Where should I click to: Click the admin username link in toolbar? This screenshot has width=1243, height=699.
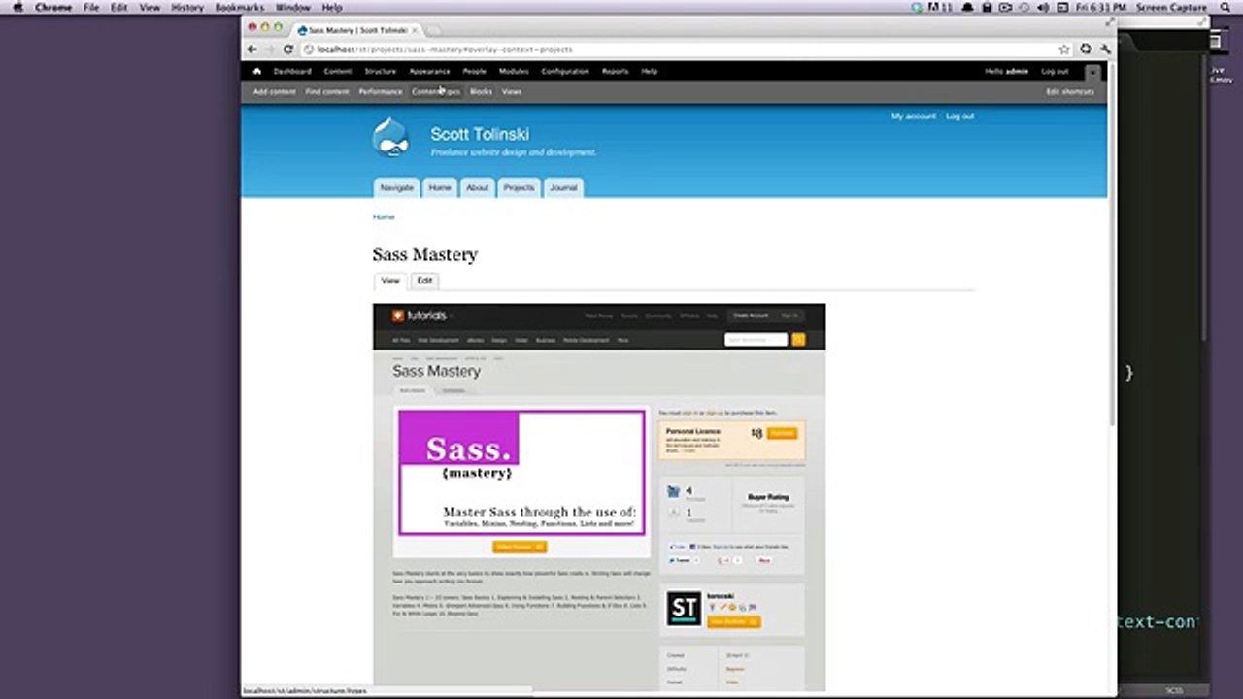[1017, 71]
